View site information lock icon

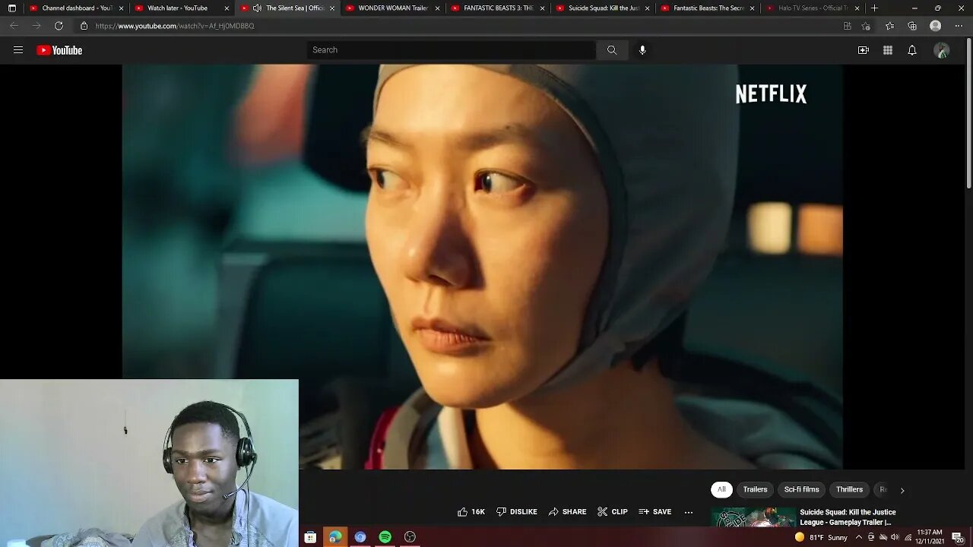pos(84,26)
